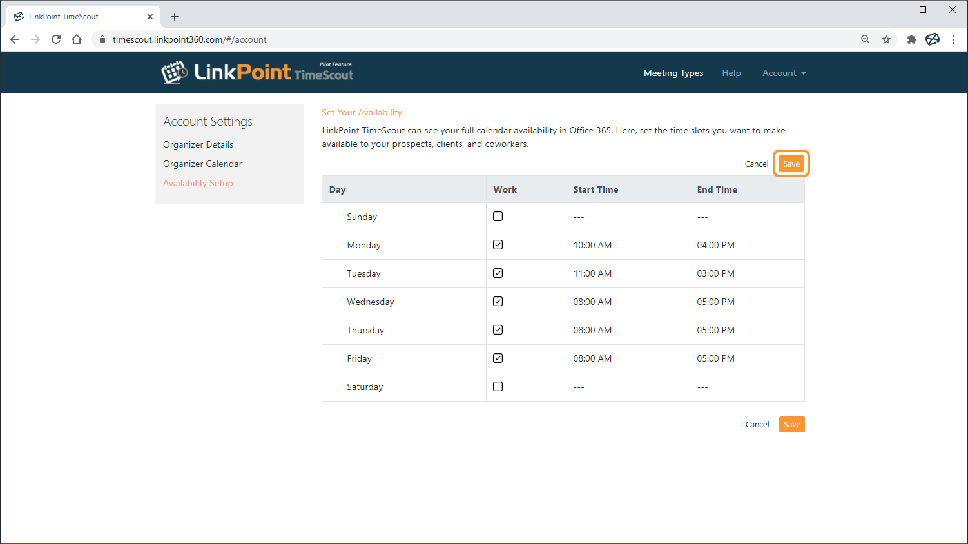
Task: Click Wednesday start time 08:00 AM
Action: click(x=592, y=302)
